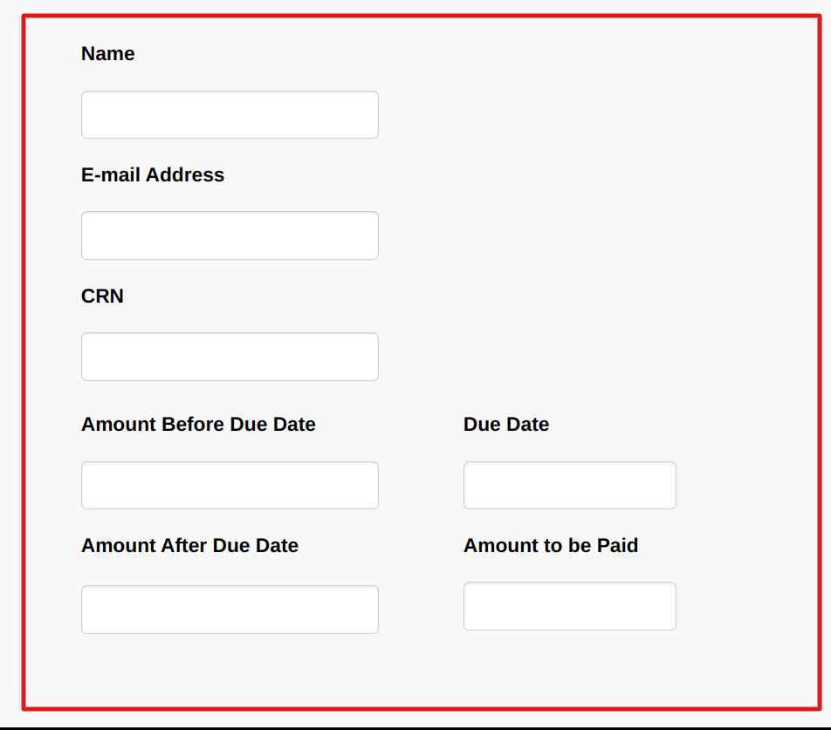Screen dimensions: 831x730
Task: Focus the E-mail Address text box
Action: tap(230, 235)
